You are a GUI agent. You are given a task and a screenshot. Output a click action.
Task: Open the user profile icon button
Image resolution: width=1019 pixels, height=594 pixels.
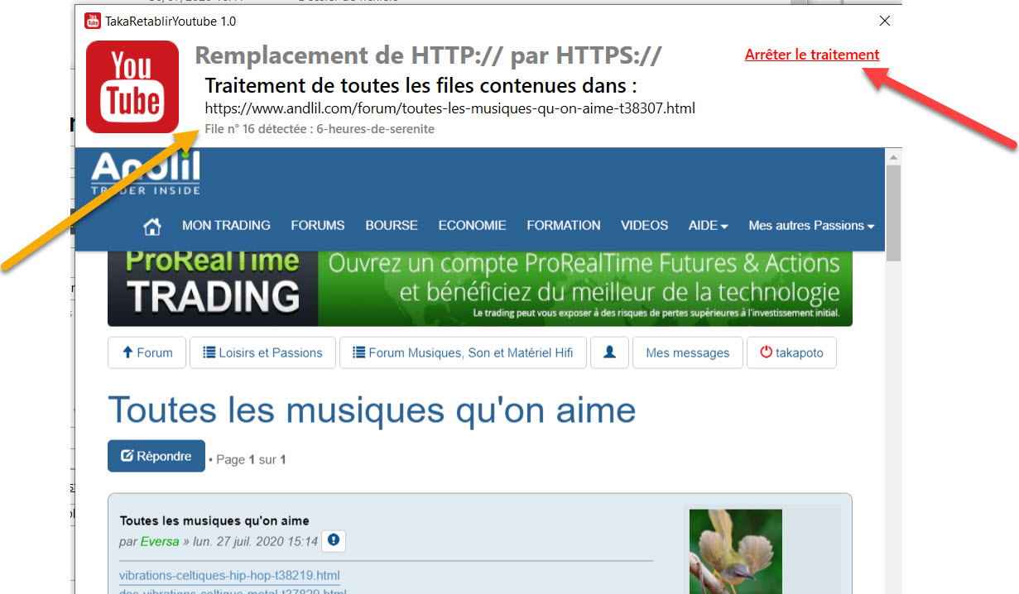point(610,352)
